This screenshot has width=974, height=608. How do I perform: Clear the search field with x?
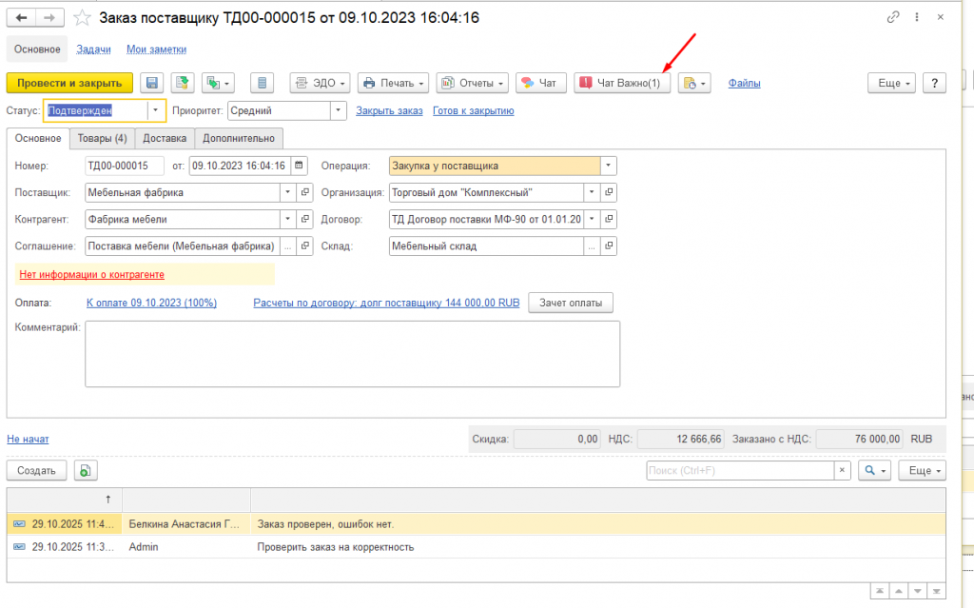click(842, 471)
